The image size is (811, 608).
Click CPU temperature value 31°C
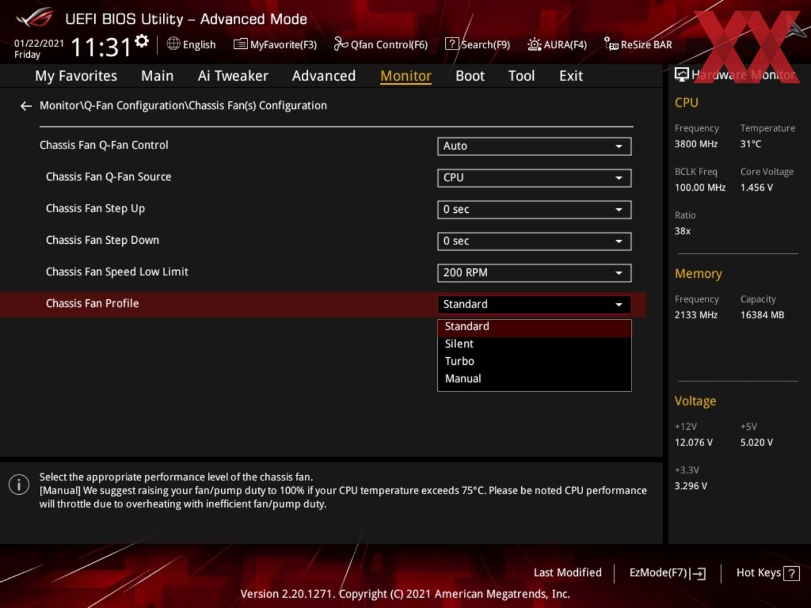tap(751, 144)
